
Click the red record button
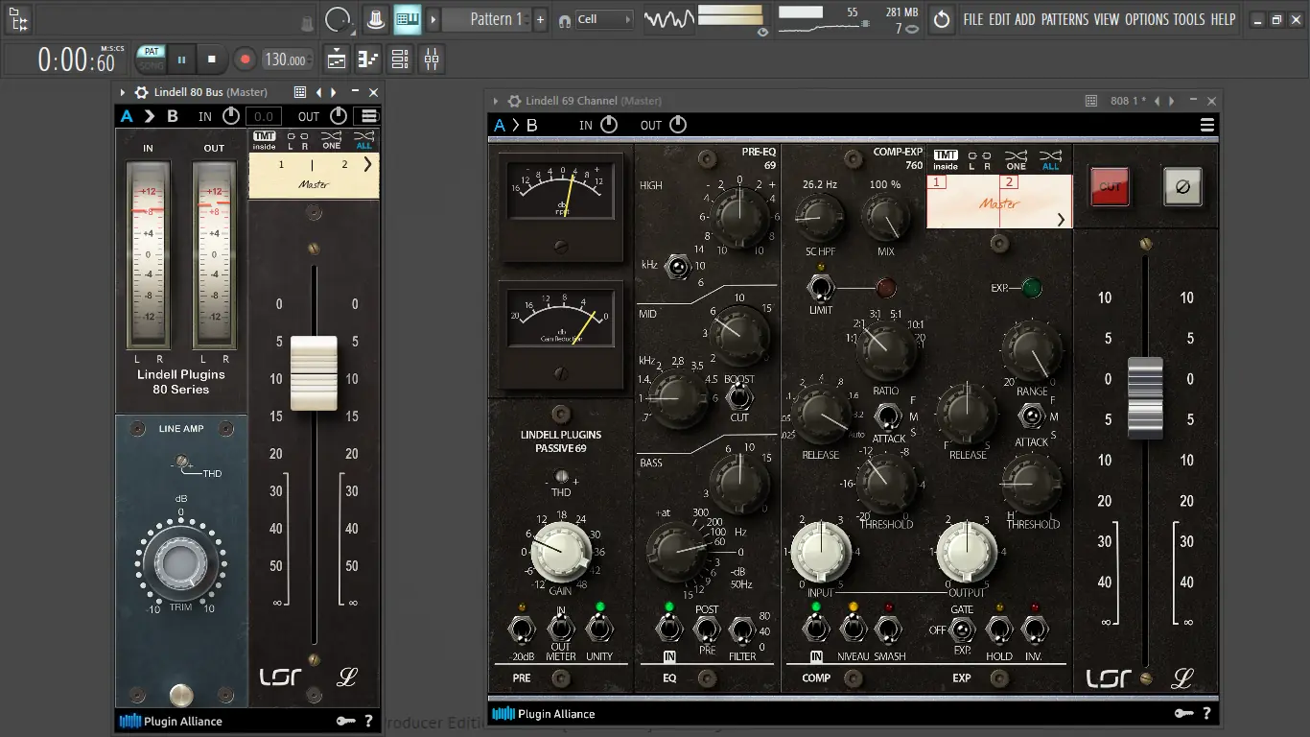(245, 59)
